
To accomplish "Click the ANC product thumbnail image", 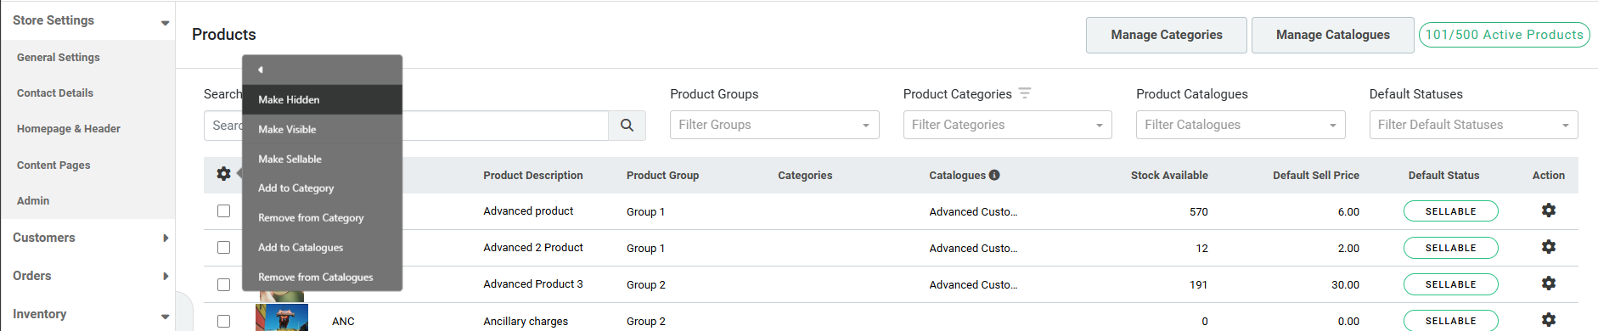I will click(x=282, y=317).
